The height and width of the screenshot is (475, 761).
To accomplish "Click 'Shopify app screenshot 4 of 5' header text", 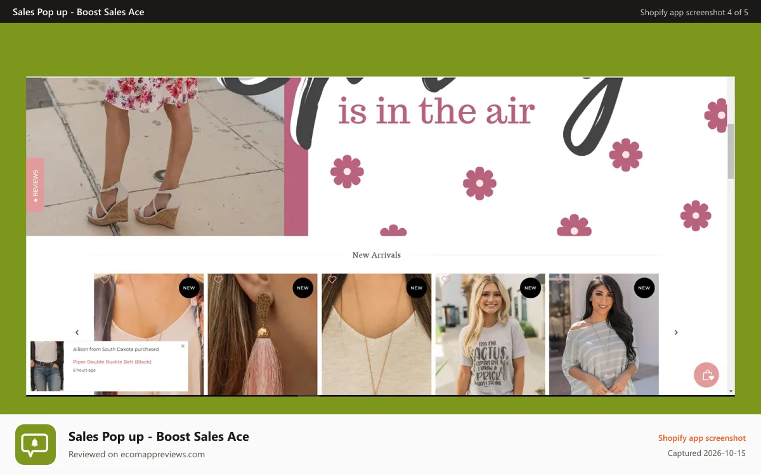I will (694, 12).
